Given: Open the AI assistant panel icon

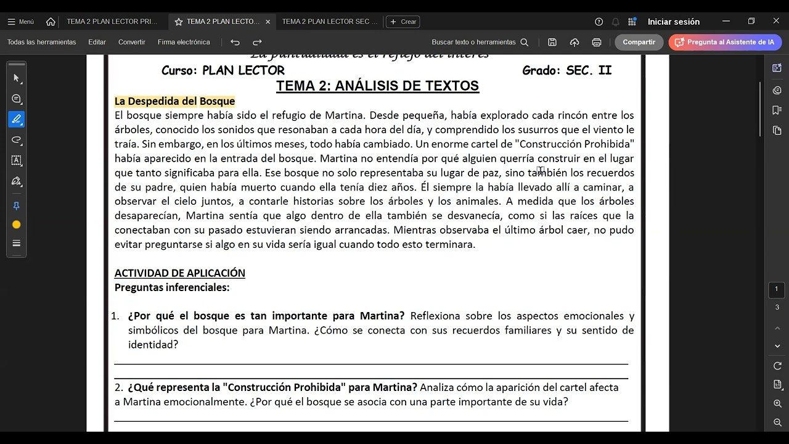Looking at the screenshot, I should (x=777, y=68).
